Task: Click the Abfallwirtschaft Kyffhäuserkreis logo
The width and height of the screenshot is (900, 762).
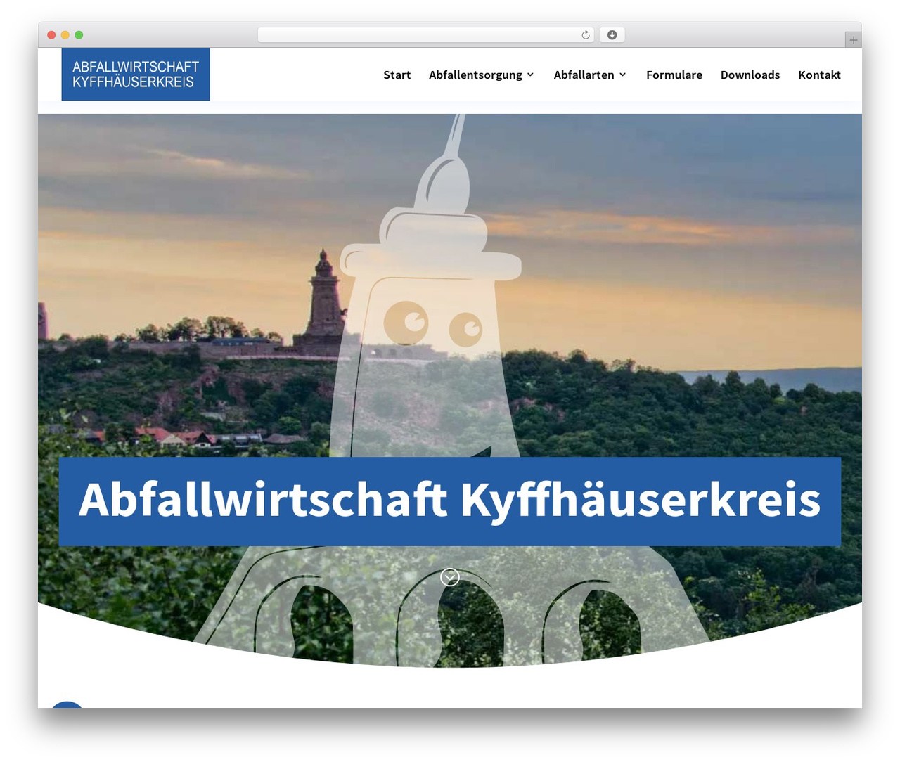Action: (x=136, y=75)
